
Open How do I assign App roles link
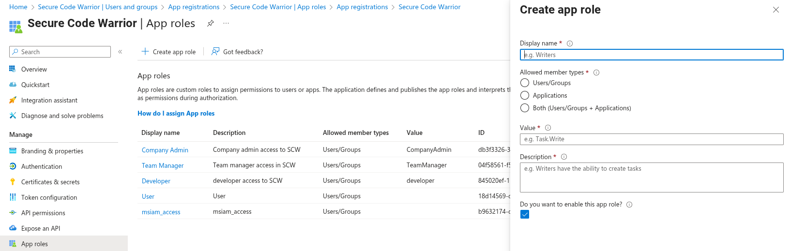point(176,113)
